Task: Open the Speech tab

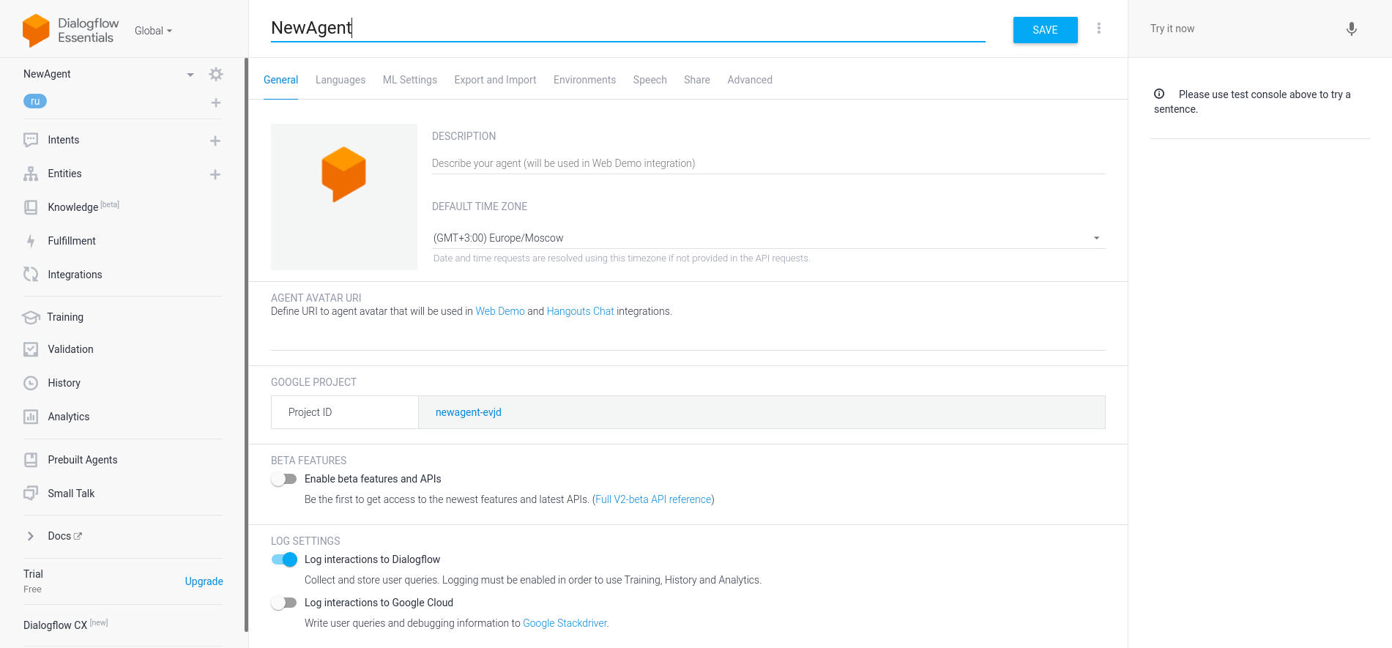Action: (650, 80)
